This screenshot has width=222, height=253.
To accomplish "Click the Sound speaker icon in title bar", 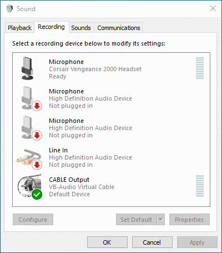I will 9,8.
